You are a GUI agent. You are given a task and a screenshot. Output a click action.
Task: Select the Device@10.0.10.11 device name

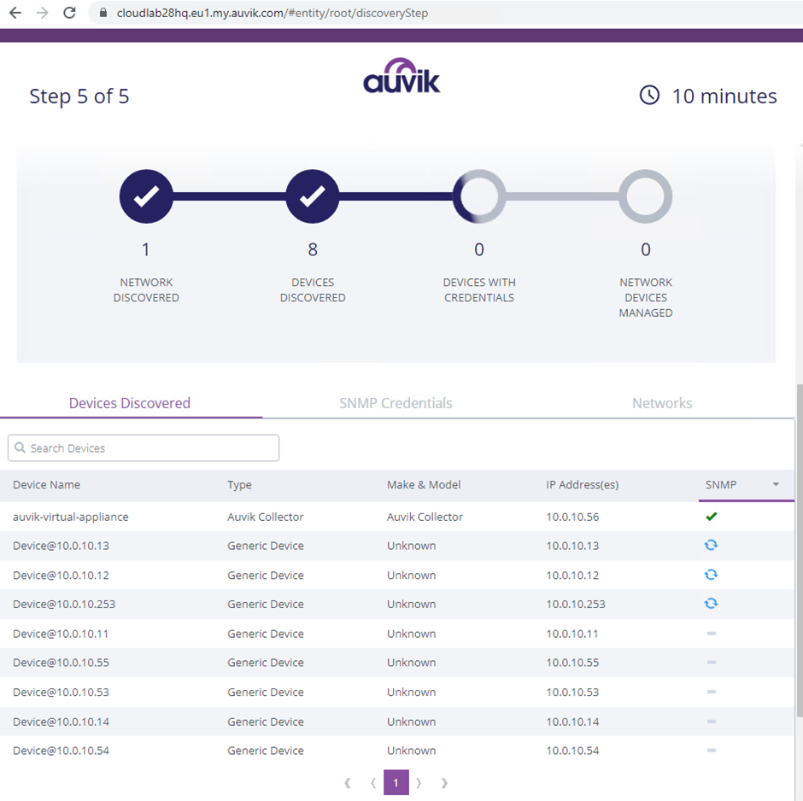61,634
